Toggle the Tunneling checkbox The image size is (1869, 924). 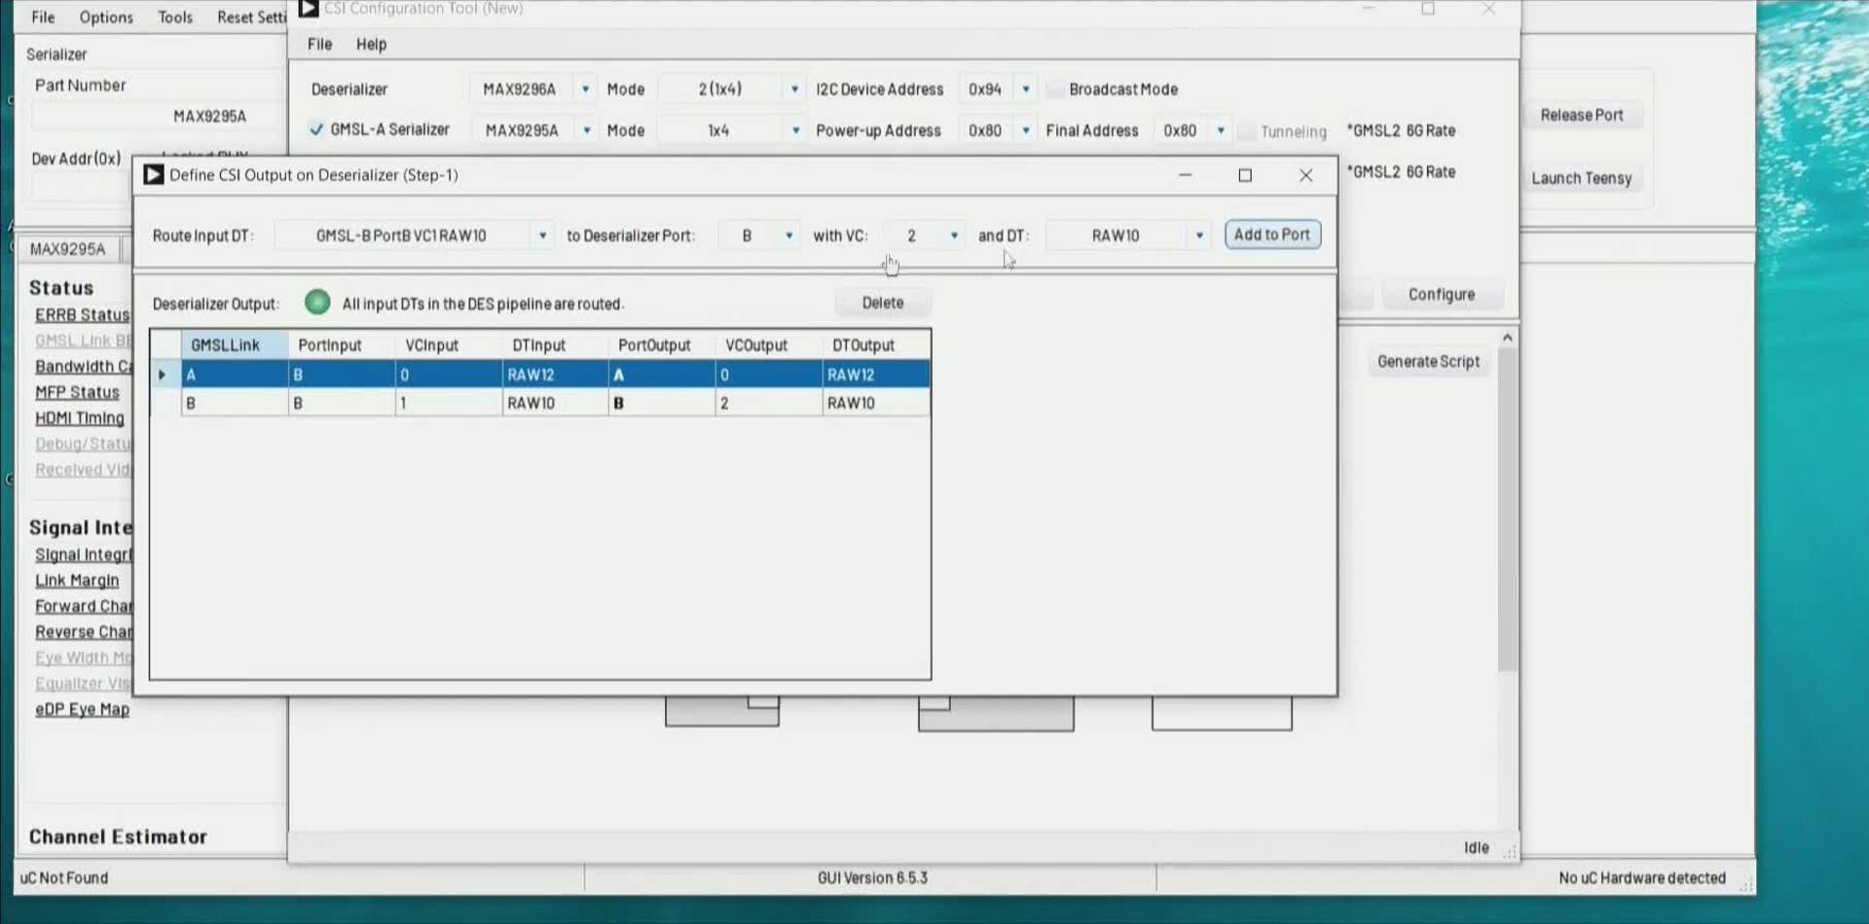coord(1247,130)
